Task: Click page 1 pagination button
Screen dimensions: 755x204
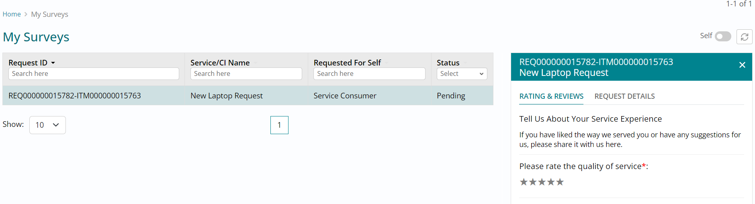Action: point(279,125)
